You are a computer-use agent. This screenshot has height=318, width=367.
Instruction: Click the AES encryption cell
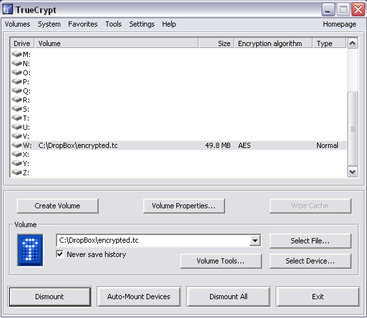(x=244, y=145)
